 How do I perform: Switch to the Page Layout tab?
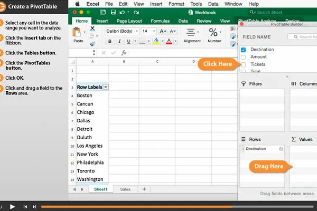(x=129, y=21)
